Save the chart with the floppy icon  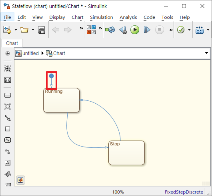pos(42,30)
